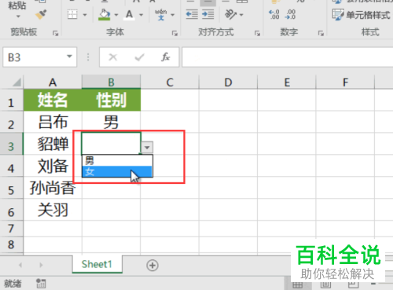393x290 pixels.
Task: Click cell containing 貂蝉
Action: click(53, 144)
